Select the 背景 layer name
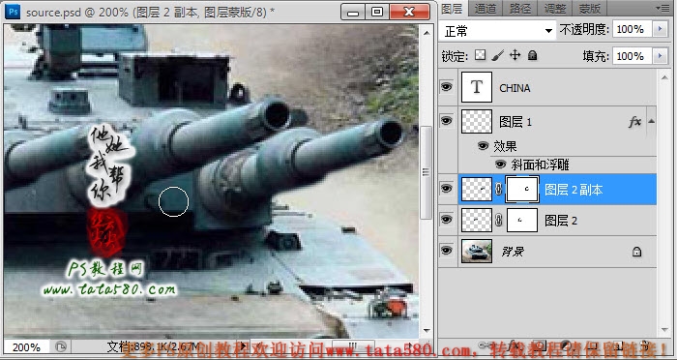This screenshot has width=677, height=360. (512, 252)
